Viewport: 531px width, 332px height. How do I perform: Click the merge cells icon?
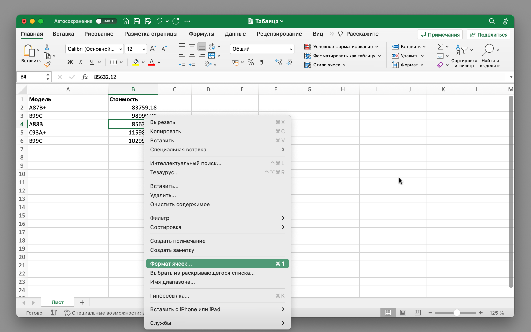(x=212, y=56)
